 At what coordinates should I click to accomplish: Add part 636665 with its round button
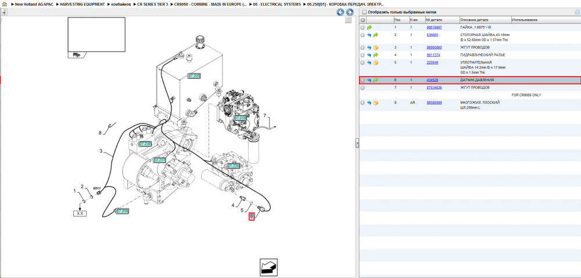click(363, 35)
